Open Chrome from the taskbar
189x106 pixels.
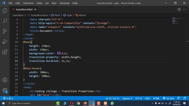pyautogui.click(x=78, y=103)
